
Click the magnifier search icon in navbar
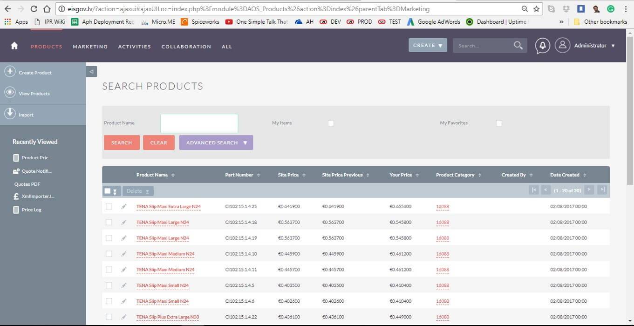click(518, 45)
